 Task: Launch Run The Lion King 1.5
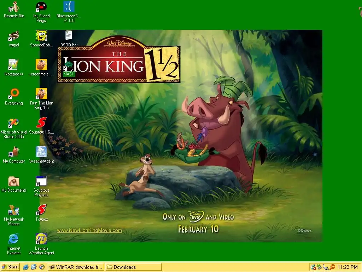pos(41,99)
